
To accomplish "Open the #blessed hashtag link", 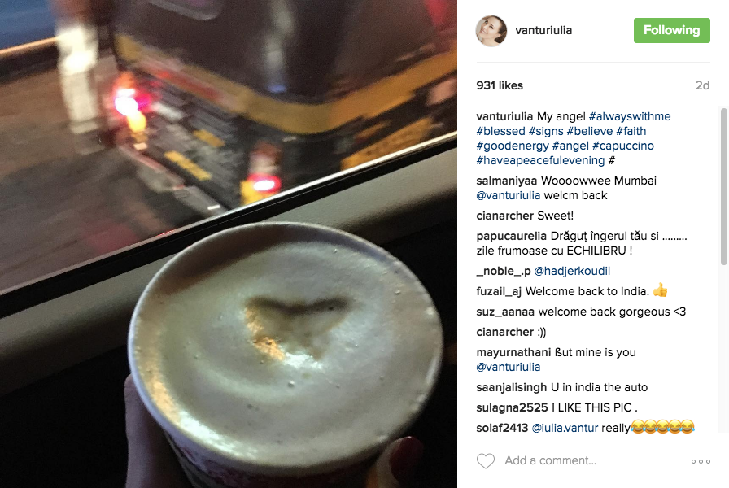I will click(x=500, y=131).
